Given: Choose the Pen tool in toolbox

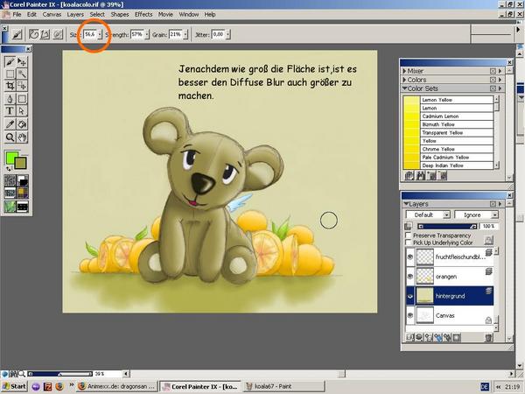Looking at the screenshot, I should (10, 99).
